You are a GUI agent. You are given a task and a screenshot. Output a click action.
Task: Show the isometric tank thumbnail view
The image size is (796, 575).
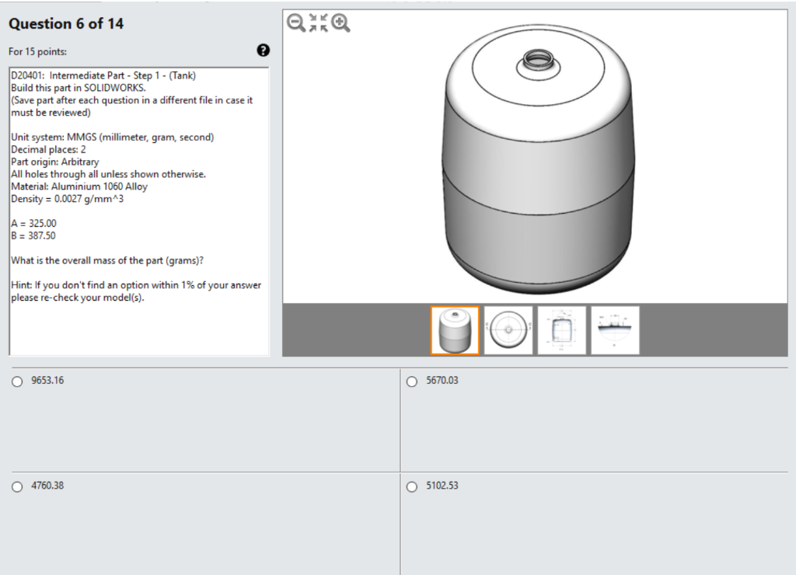(x=455, y=330)
